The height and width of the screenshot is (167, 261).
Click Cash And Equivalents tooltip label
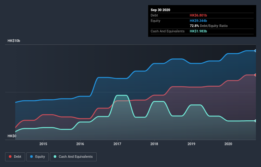pyautogui.click(x=168, y=31)
